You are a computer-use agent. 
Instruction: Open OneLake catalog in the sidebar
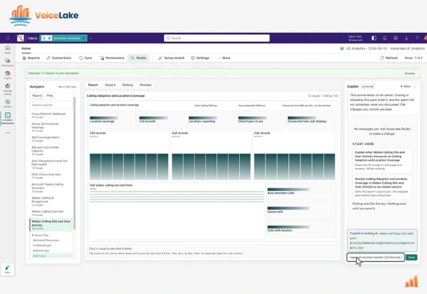8,89
